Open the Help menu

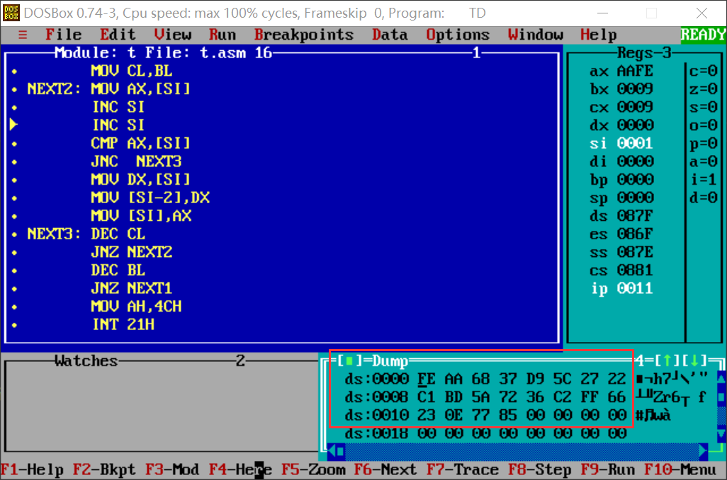click(x=599, y=35)
